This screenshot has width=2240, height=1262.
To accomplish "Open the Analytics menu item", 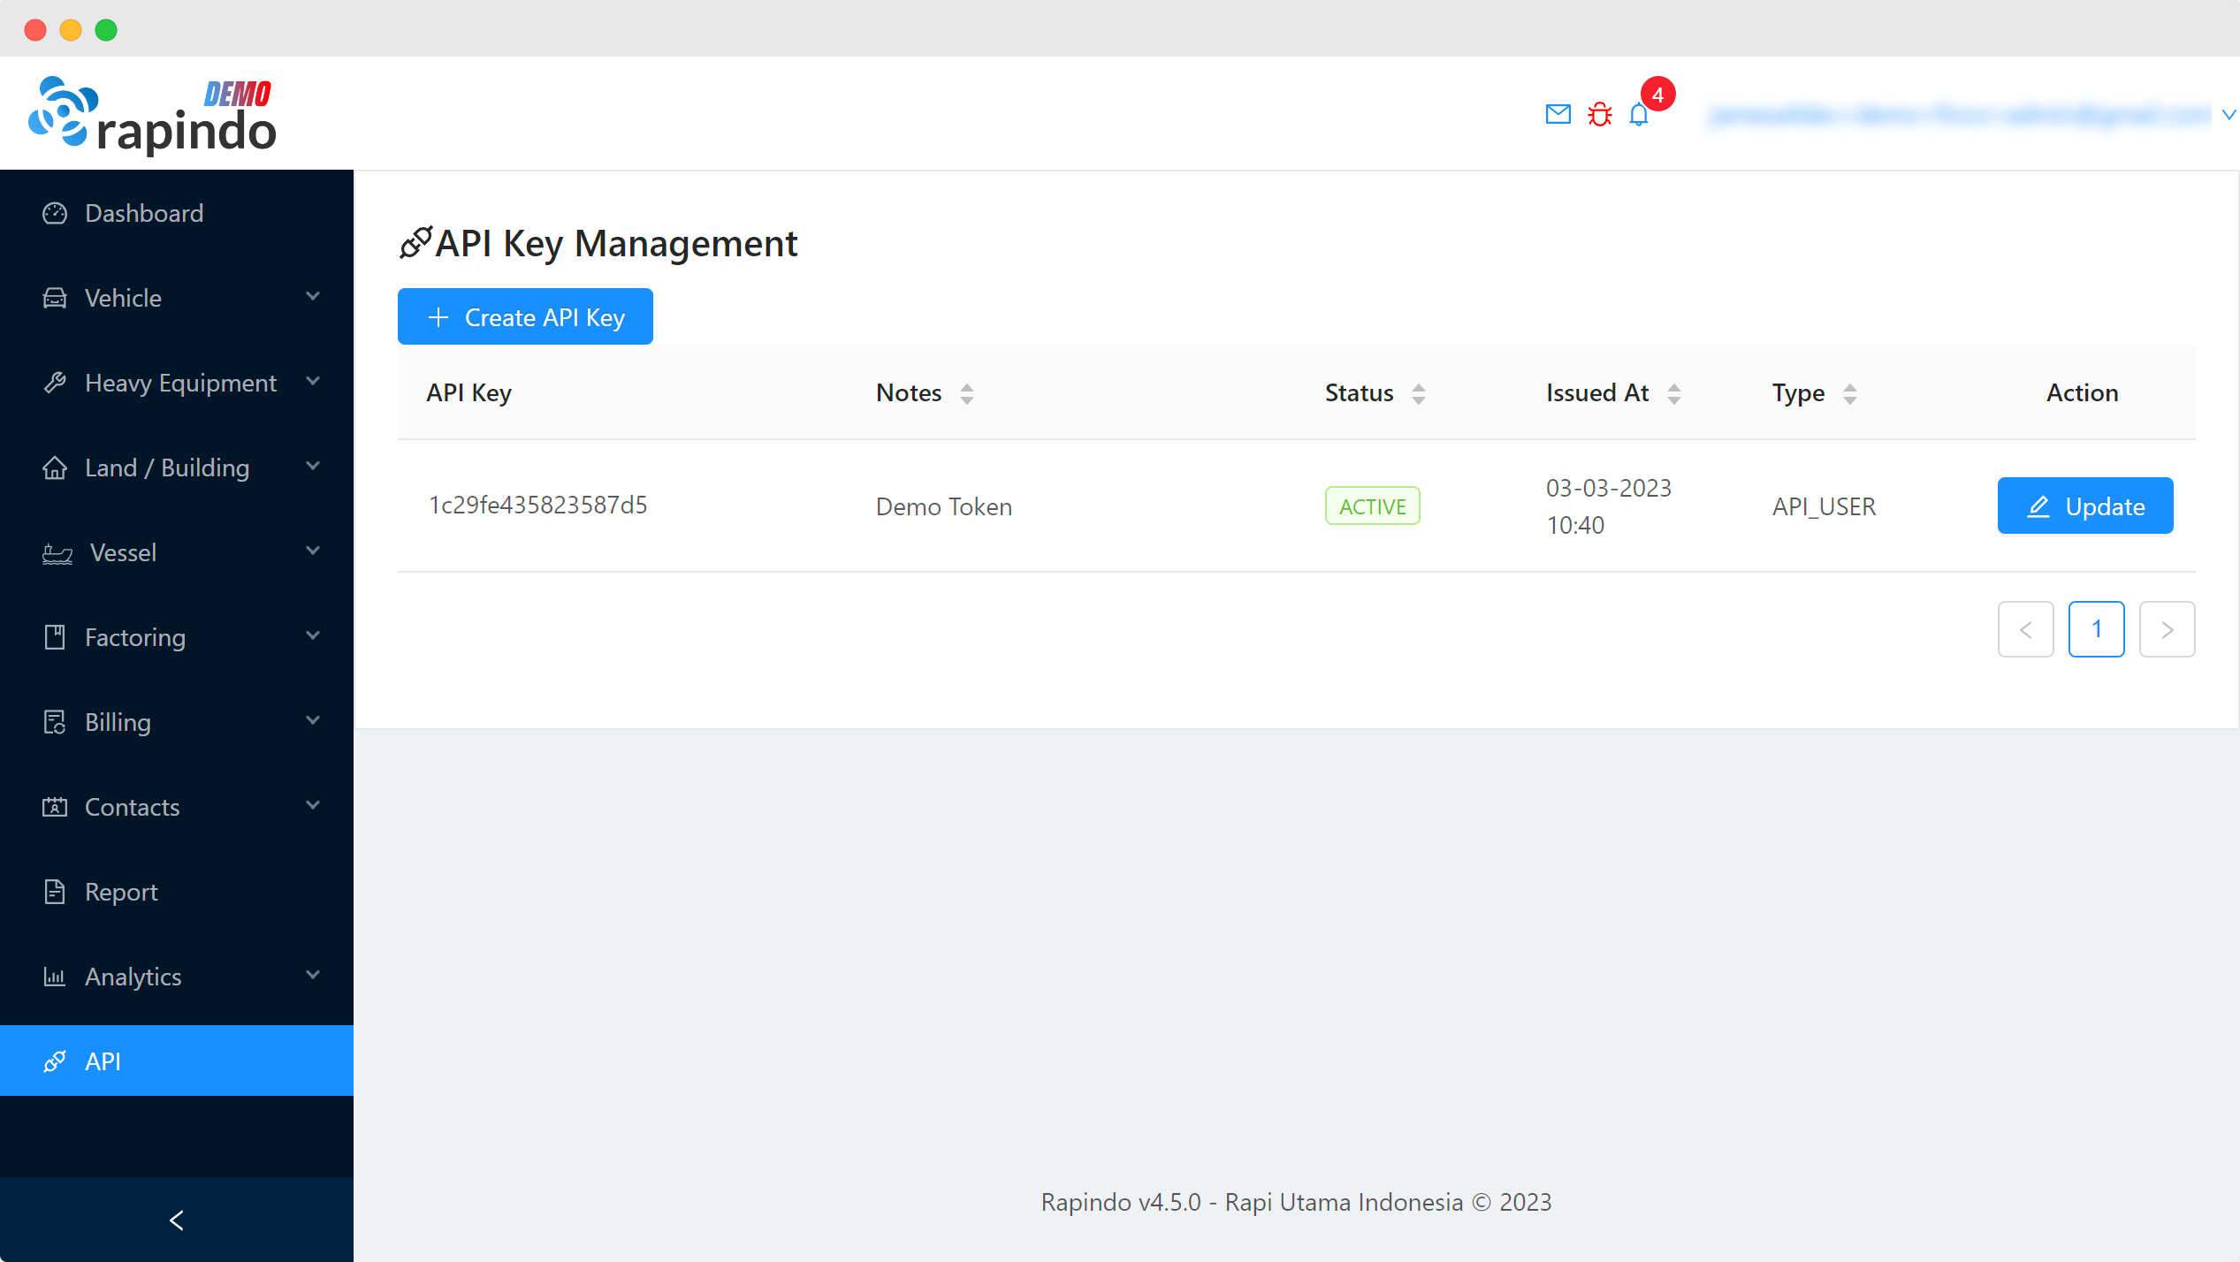I will pyautogui.click(x=133, y=977).
